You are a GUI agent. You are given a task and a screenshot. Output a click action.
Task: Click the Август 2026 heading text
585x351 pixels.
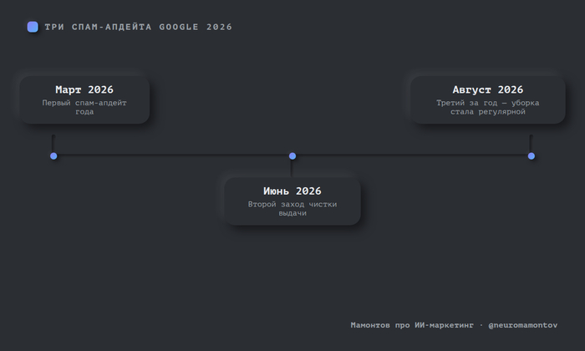pyautogui.click(x=487, y=89)
